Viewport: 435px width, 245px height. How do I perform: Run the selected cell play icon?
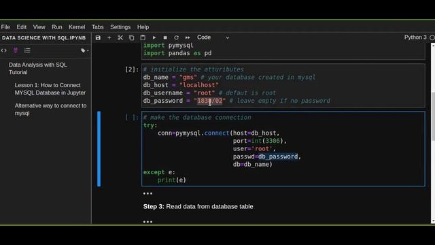[x=154, y=37]
